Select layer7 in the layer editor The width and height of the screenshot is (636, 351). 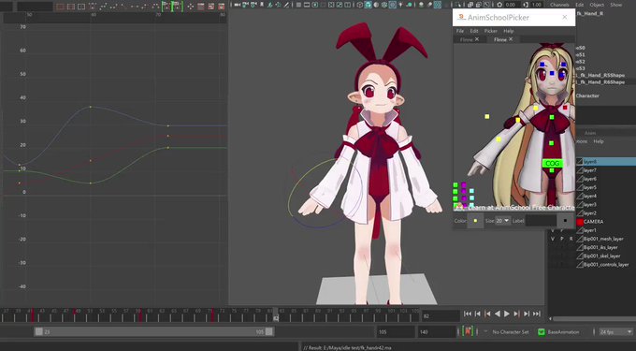[590, 170]
